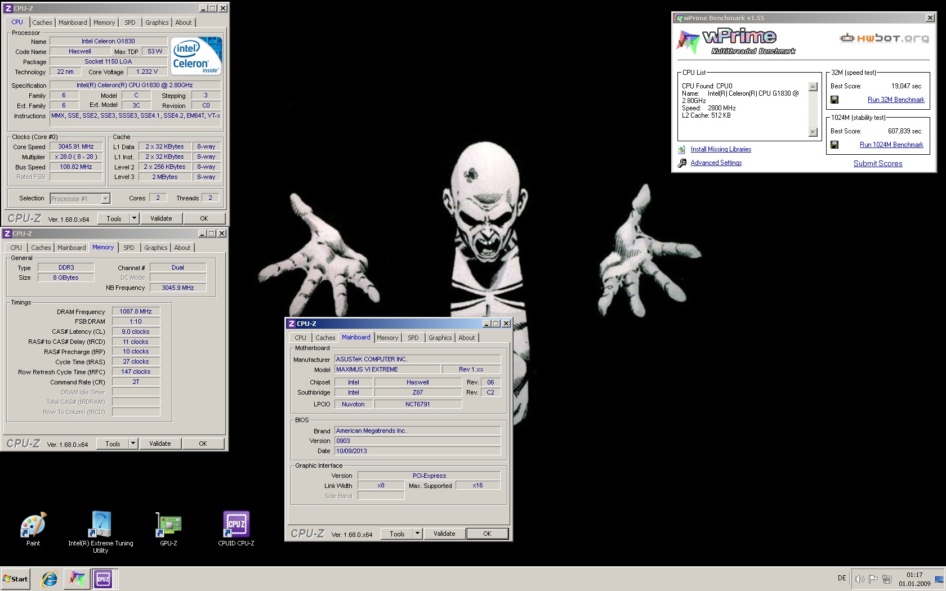The width and height of the screenshot is (946, 591).
Task: Click the Southbridge Z87 field
Action: pyautogui.click(x=418, y=392)
